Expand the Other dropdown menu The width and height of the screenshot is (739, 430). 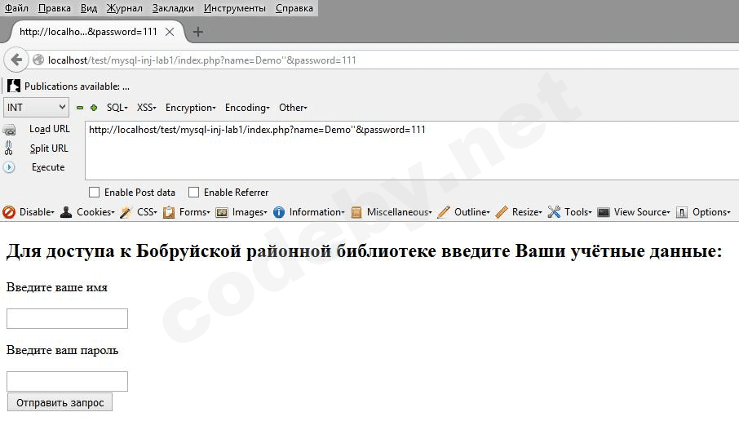(293, 108)
